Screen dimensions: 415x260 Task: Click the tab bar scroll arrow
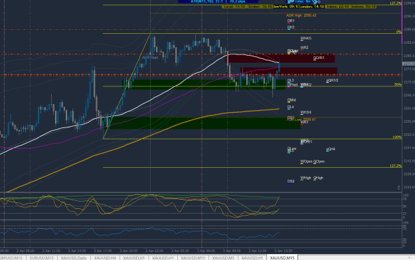click(x=410, y=257)
